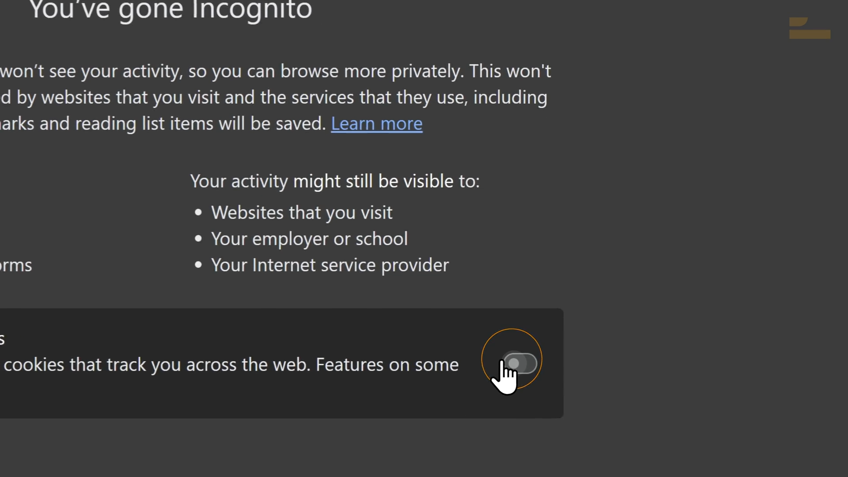The image size is (848, 477).
Task: Click the word "including" ending the second line
Action: [x=510, y=98]
